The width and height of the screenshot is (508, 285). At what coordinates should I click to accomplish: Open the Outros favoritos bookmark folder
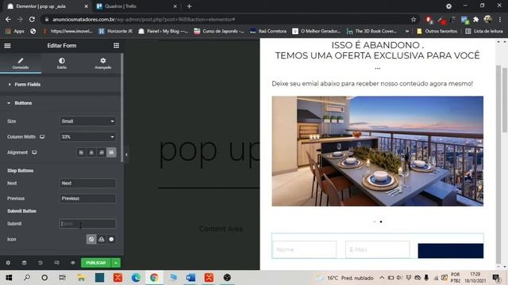[437, 31]
